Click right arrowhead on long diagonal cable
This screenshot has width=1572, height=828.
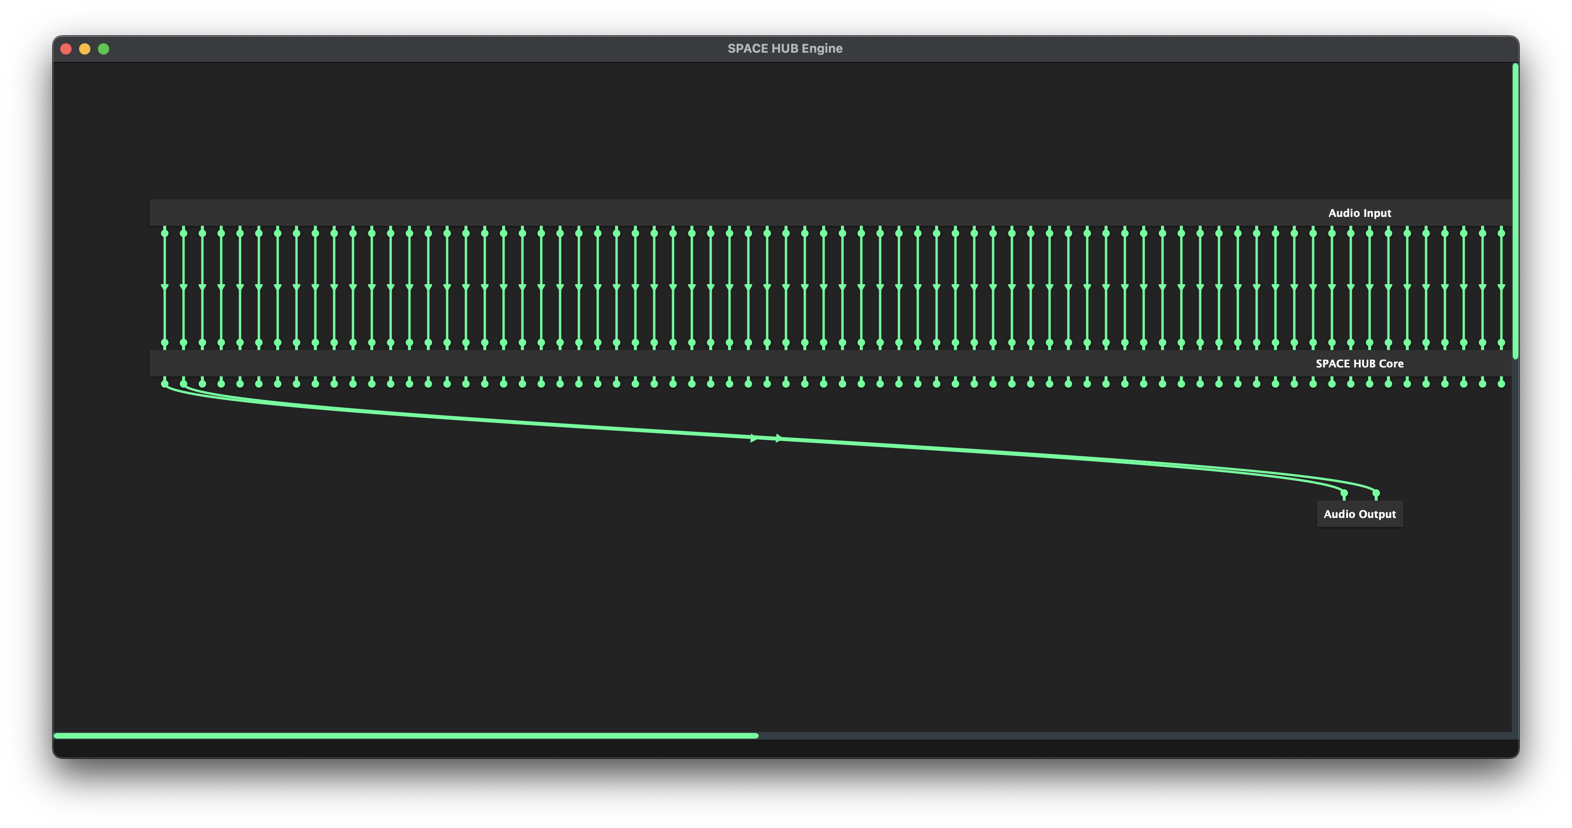tap(779, 438)
